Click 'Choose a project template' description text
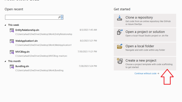This screenshot has width=182, height=102. pos(149,66)
